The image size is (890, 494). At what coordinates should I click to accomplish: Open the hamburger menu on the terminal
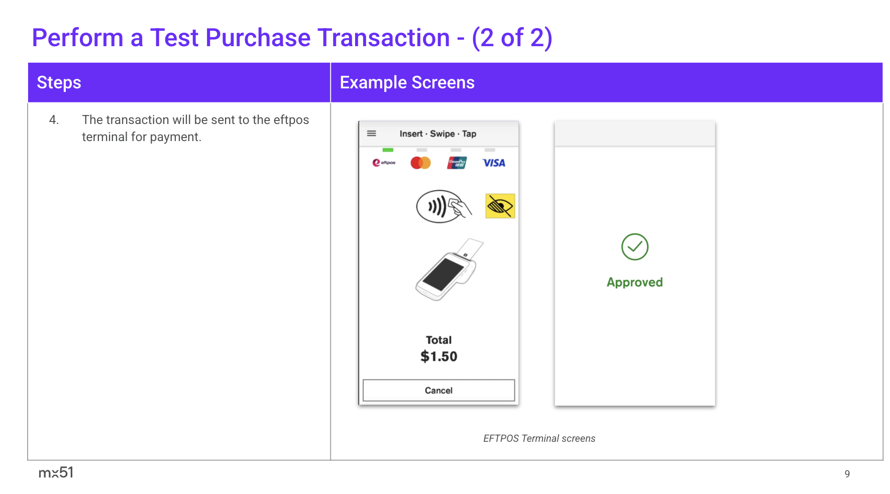(x=372, y=134)
